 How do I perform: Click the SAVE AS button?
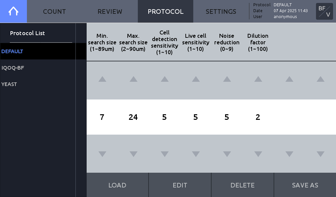click(305, 185)
